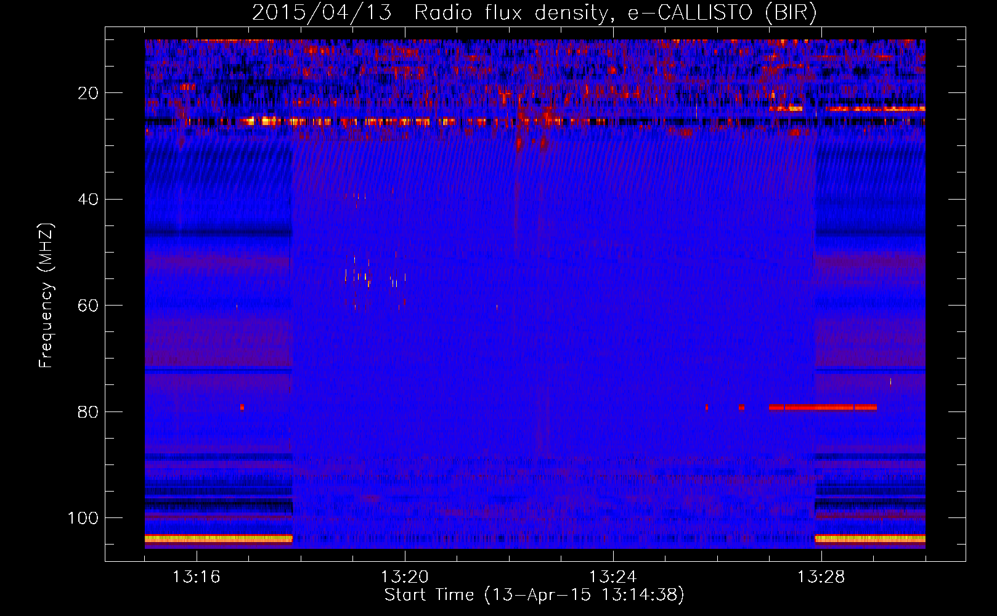
Task: Click the '13:16' time tick label
Action: coord(196,577)
